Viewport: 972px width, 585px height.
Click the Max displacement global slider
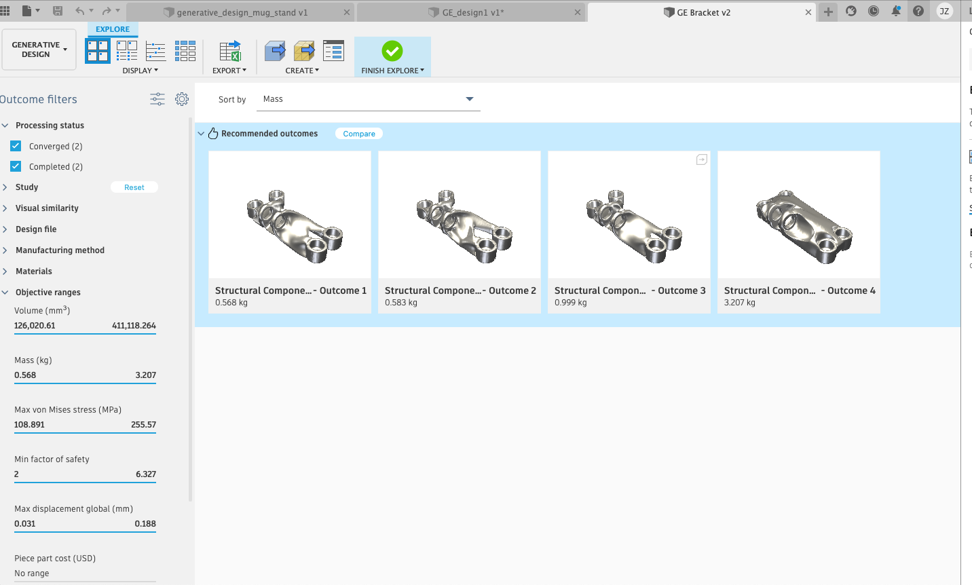tap(85, 531)
